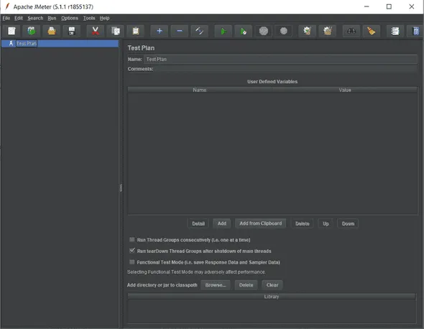Clear all results with double broom icon
The image size is (424, 329).
(328, 31)
